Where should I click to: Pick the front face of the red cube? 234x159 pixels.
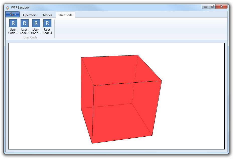(125, 113)
